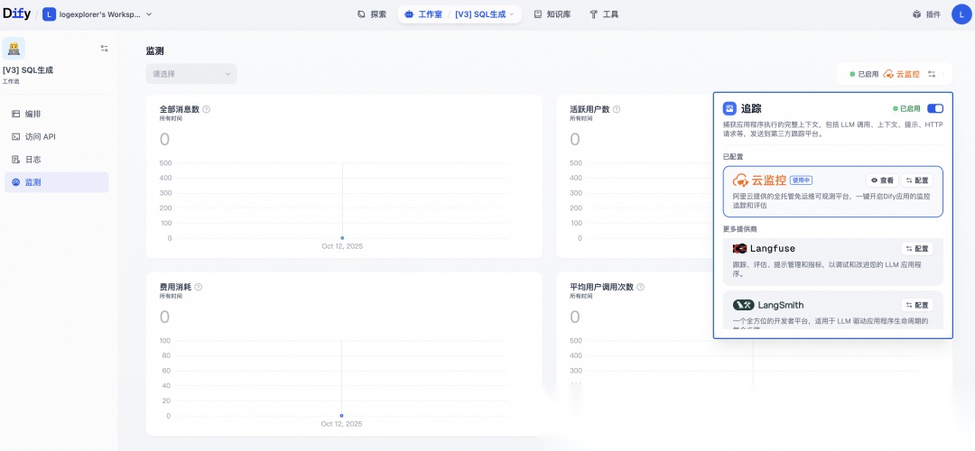Click 配置 for LangSmith
Screen dimensions: 975x451
(x=917, y=305)
